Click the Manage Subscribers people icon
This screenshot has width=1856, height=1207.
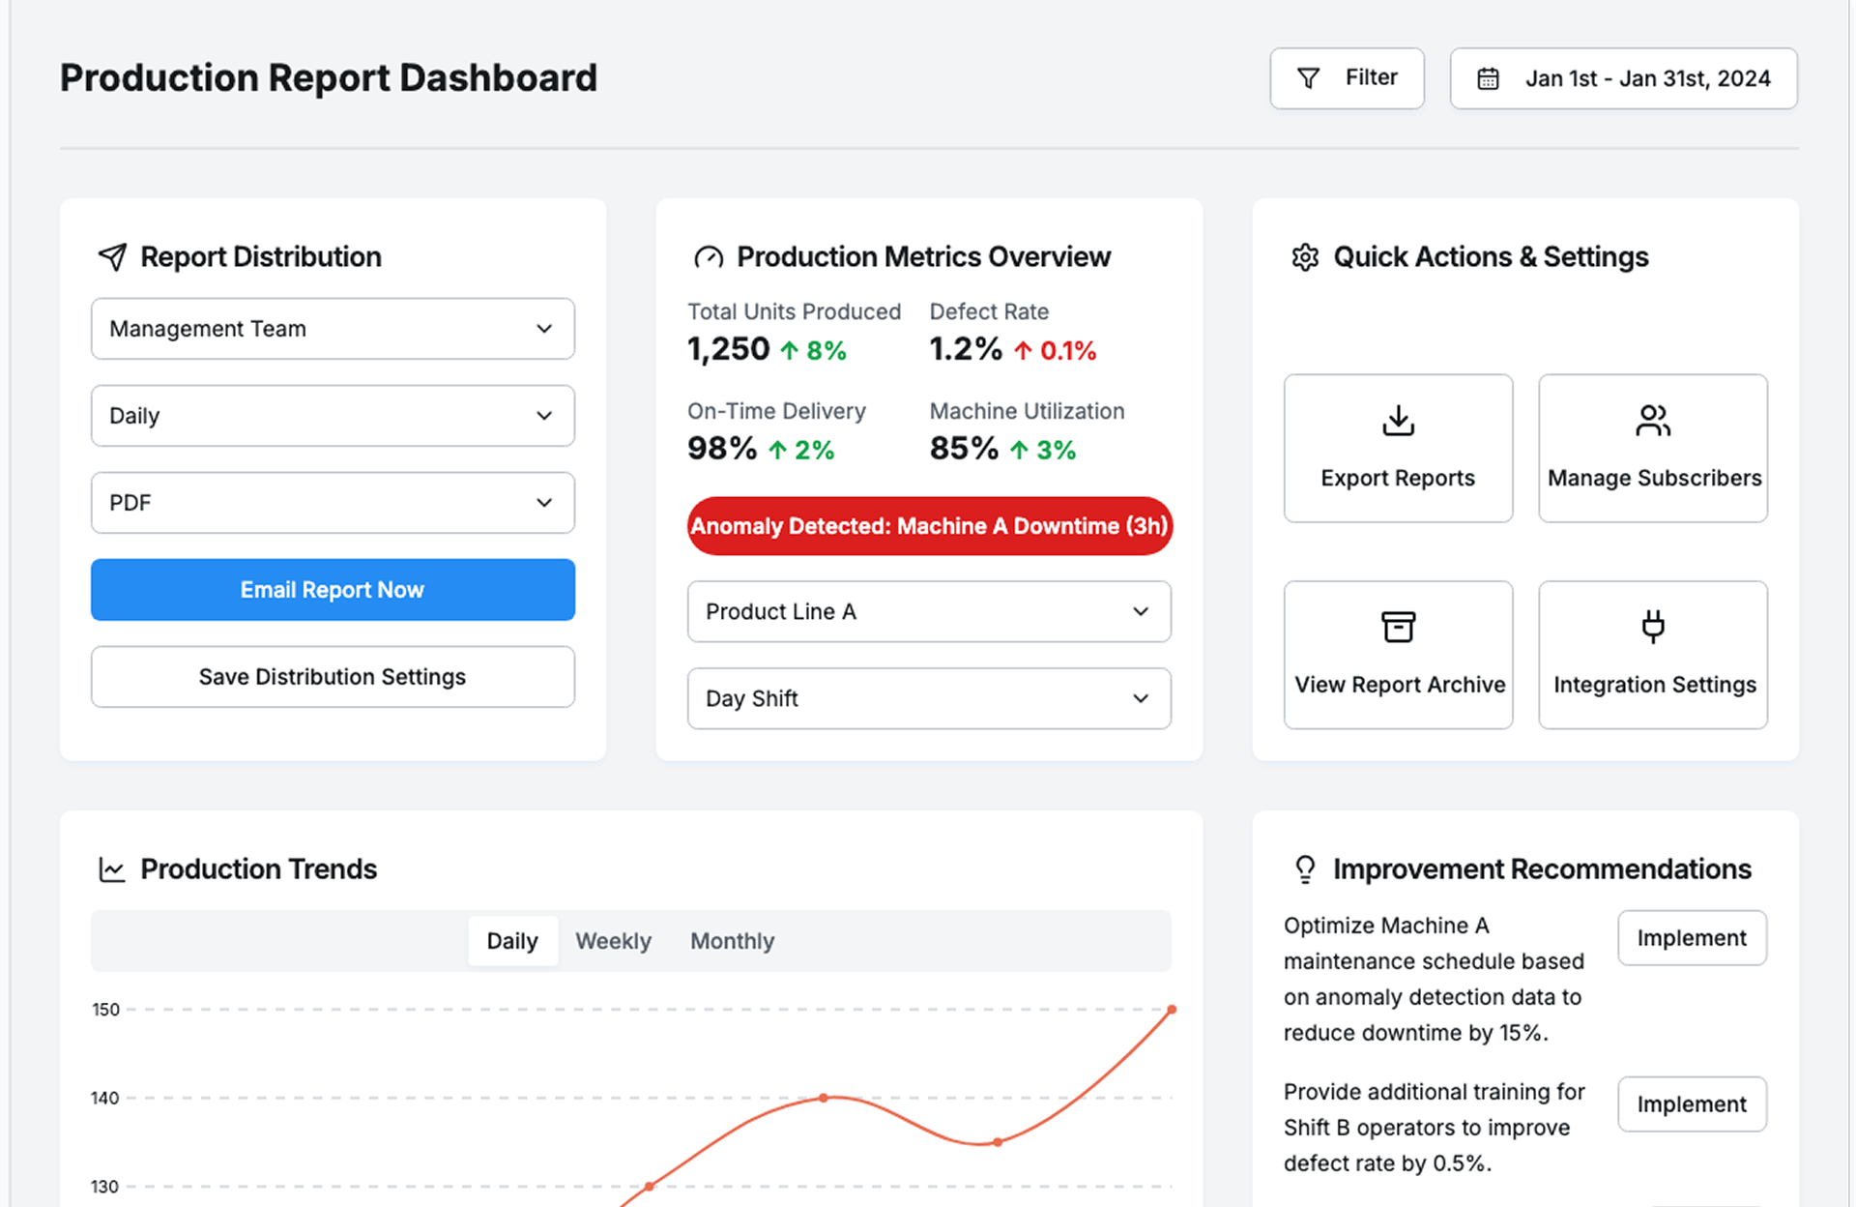click(x=1652, y=421)
